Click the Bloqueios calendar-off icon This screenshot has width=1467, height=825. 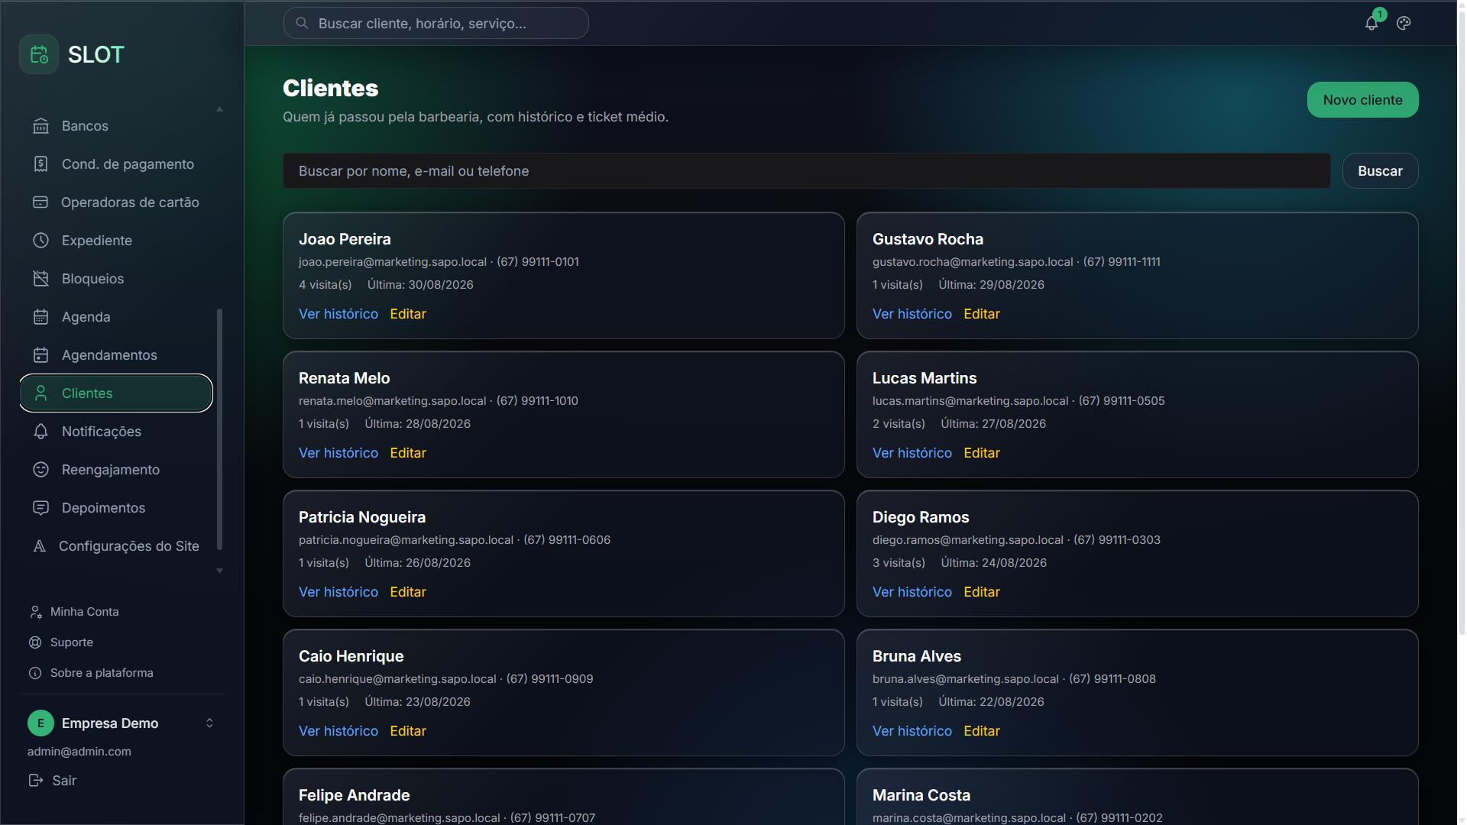point(41,279)
